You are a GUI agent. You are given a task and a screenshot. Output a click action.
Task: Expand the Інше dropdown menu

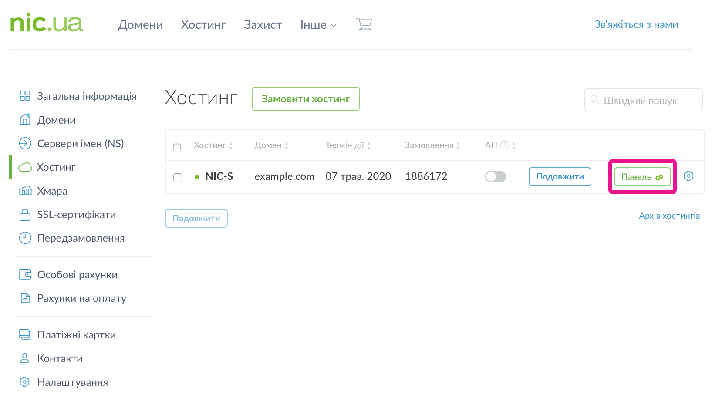pyautogui.click(x=318, y=25)
